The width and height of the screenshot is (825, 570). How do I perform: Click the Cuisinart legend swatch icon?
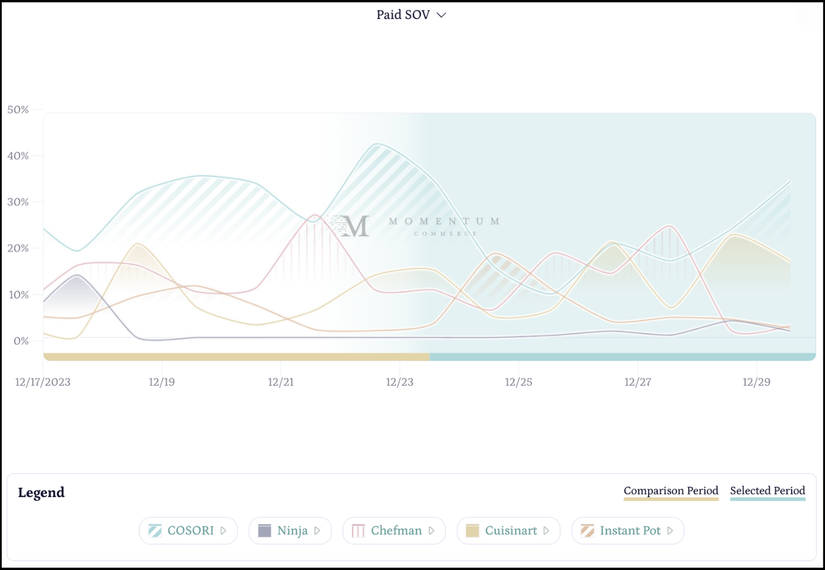point(472,530)
